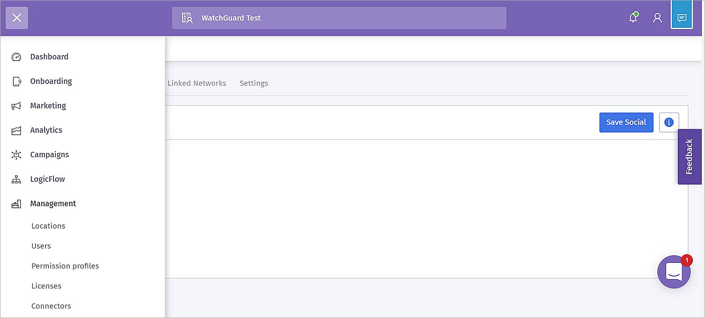Click the Dashboard gauge icon
Screen dimensions: 705x318
pos(16,57)
